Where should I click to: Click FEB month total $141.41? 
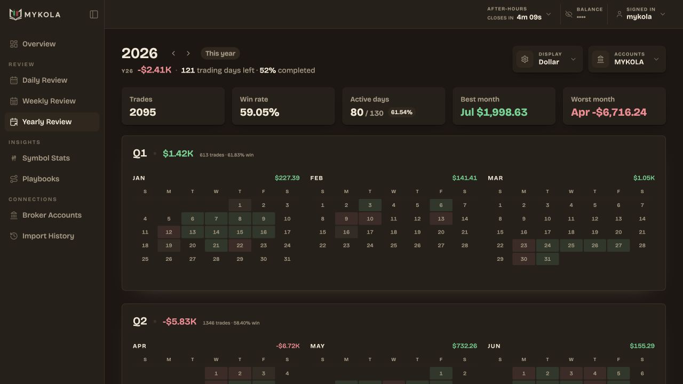click(x=465, y=178)
